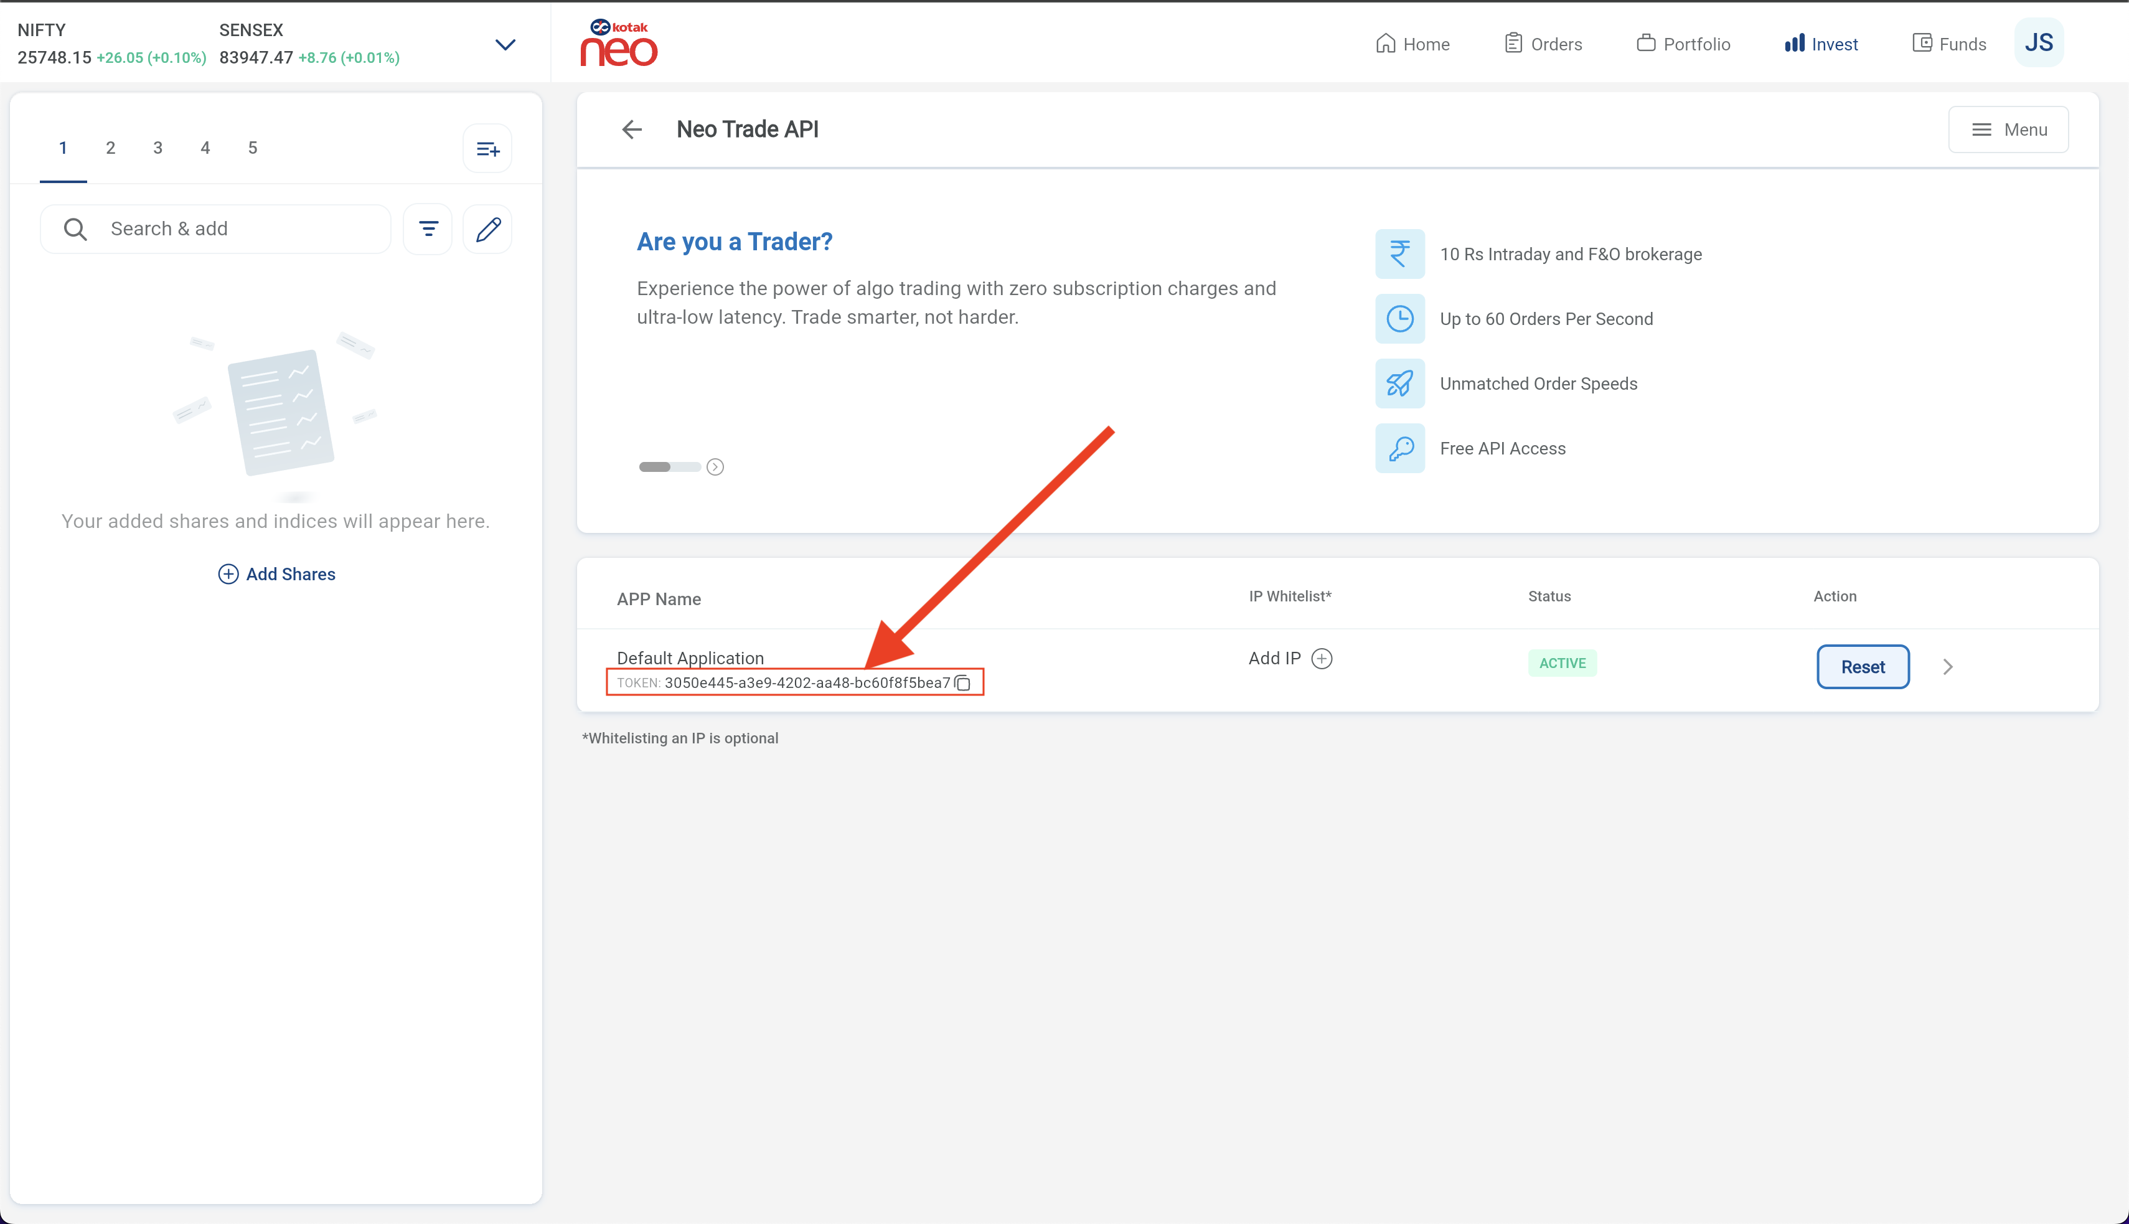Select the token value text

coord(807,682)
